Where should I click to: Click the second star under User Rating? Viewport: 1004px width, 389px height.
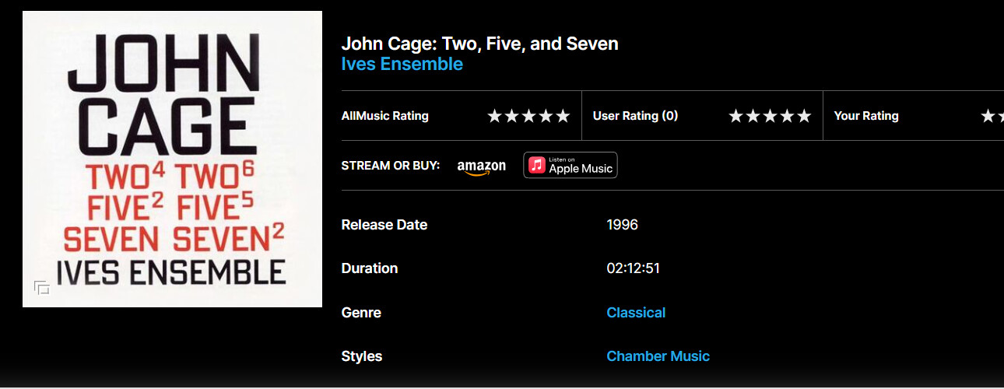click(x=753, y=116)
